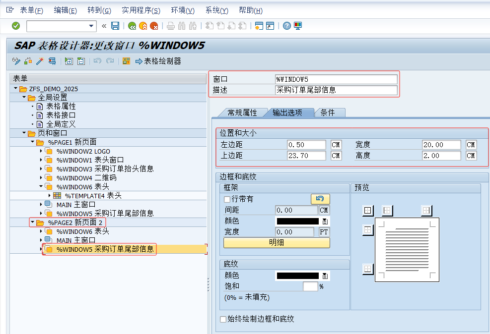Click the collapse toolbar double-chevron
This screenshot has height=334, width=490.
[x=104, y=26]
